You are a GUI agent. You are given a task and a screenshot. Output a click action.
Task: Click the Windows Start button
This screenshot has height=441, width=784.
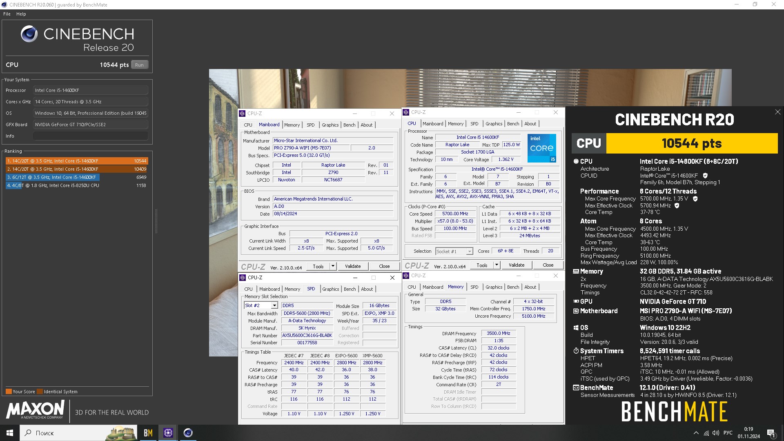tap(10, 433)
